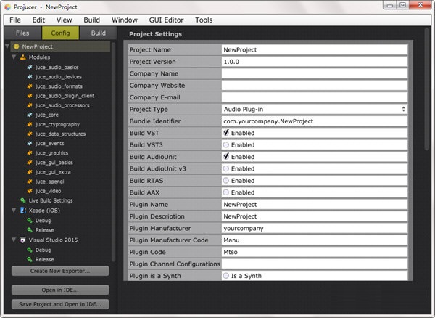Toggle the Is a Synth option
435x318 pixels.
click(x=226, y=276)
